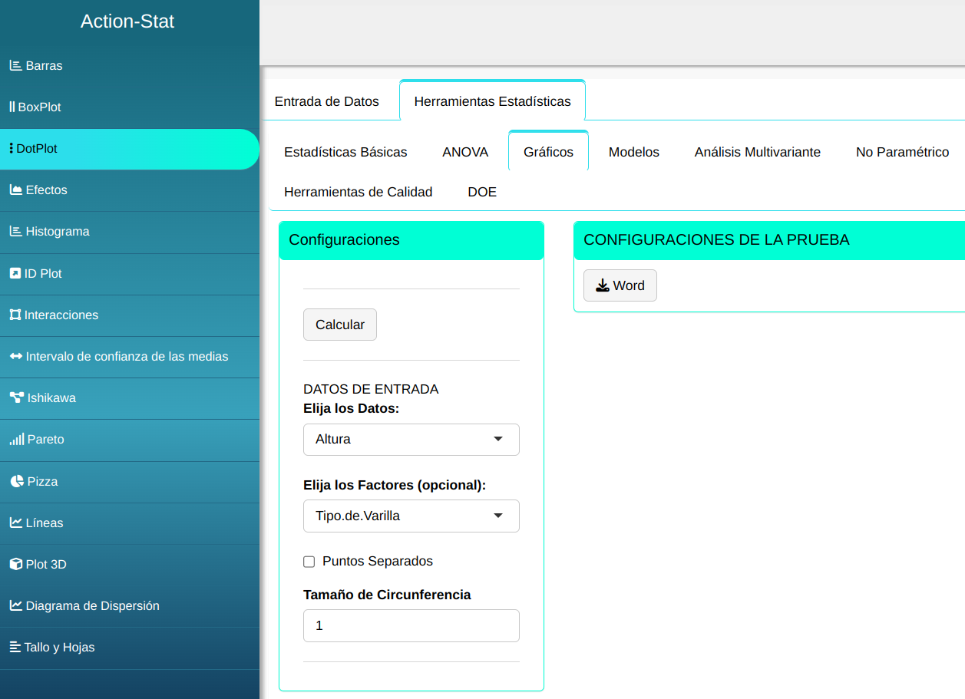Download report with the Word button
Viewport: 965px width, 699px height.
(x=620, y=285)
